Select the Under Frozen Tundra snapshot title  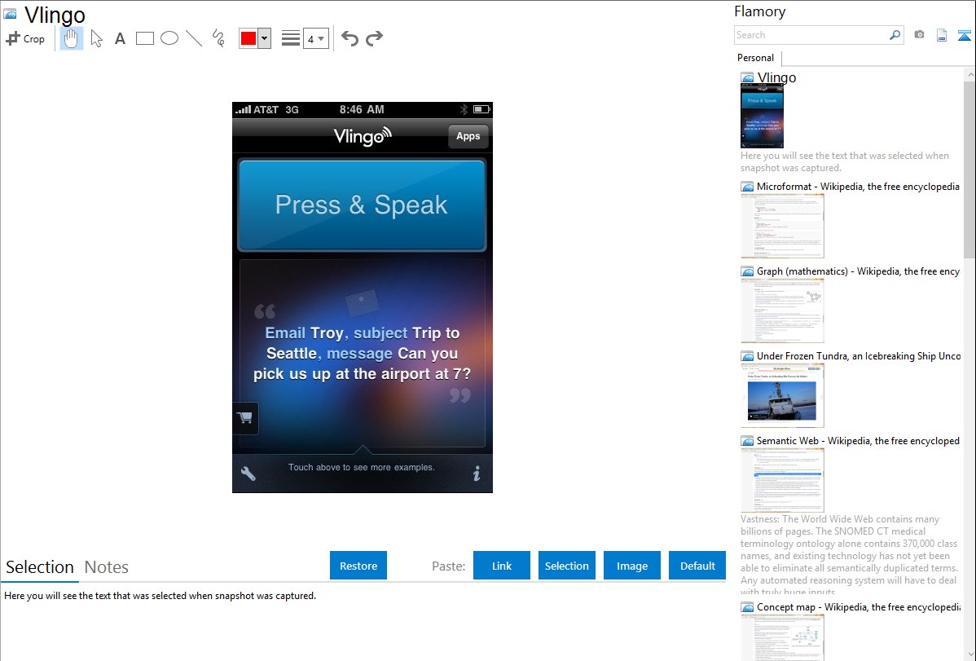[x=859, y=355]
